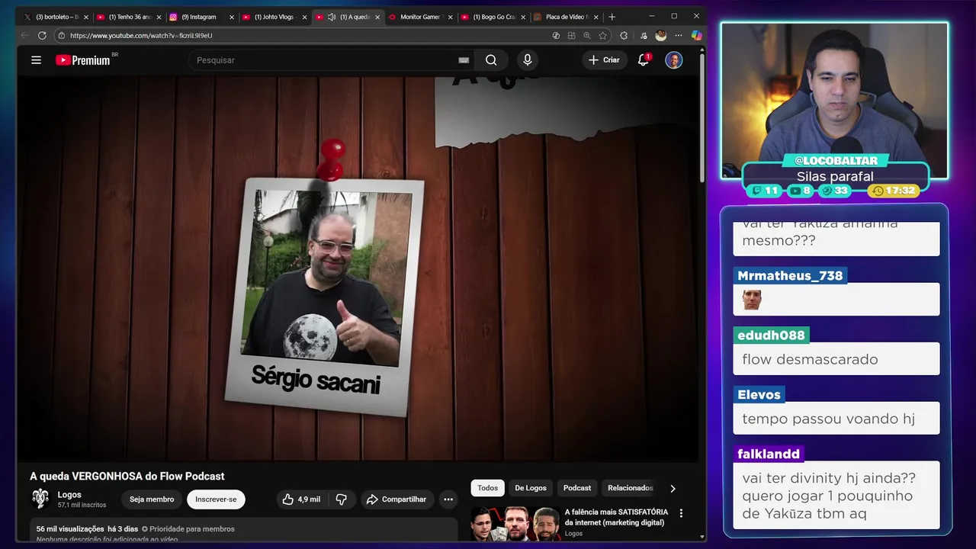Click the edudh088 chat username
976x549 pixels.
[x=771, y=335]
